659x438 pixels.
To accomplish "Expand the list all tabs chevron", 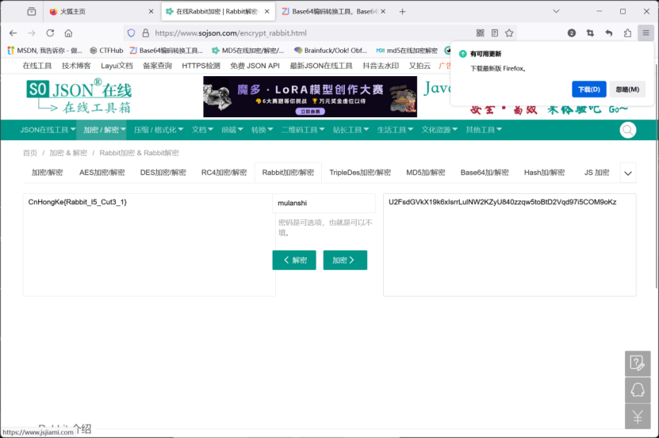I will 556,12.
